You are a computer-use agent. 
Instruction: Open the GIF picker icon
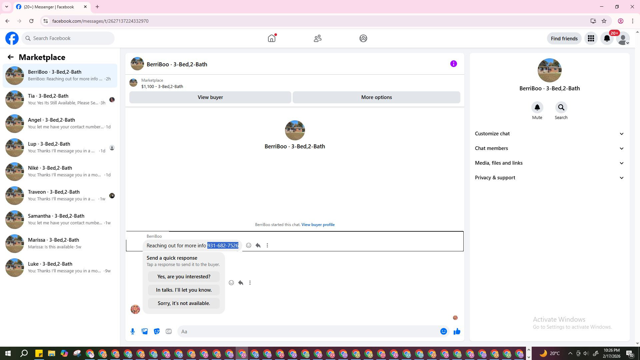[169, 331]
